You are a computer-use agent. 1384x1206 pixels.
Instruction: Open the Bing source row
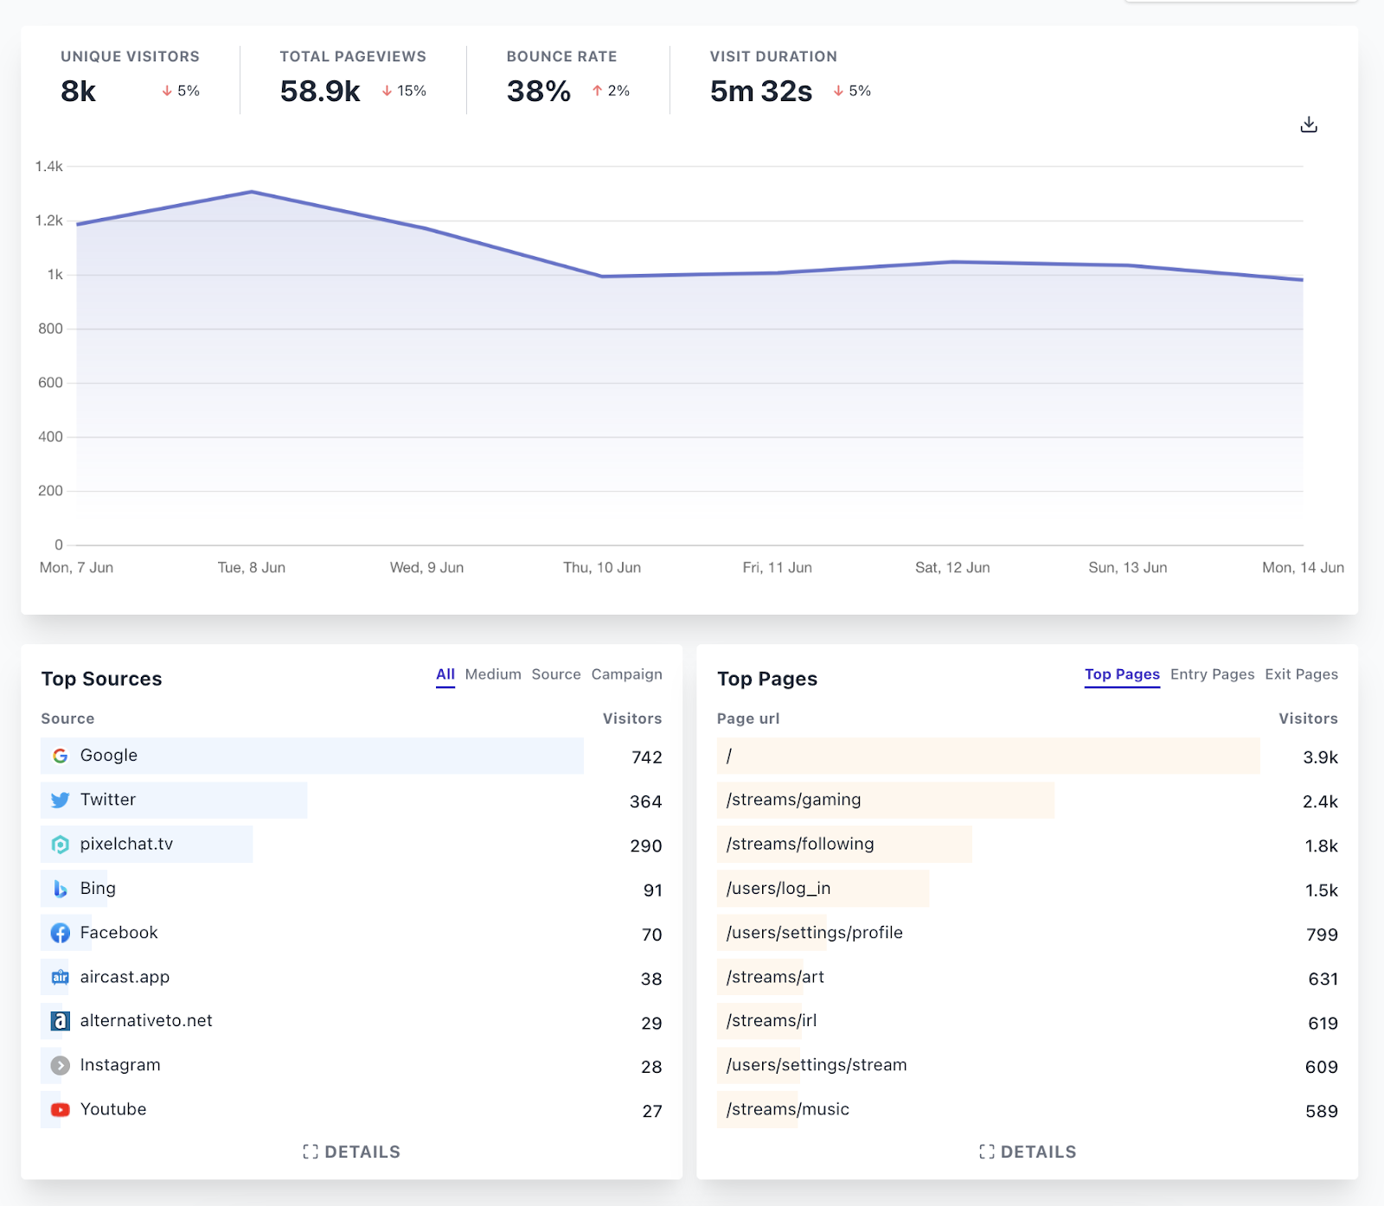351,889
